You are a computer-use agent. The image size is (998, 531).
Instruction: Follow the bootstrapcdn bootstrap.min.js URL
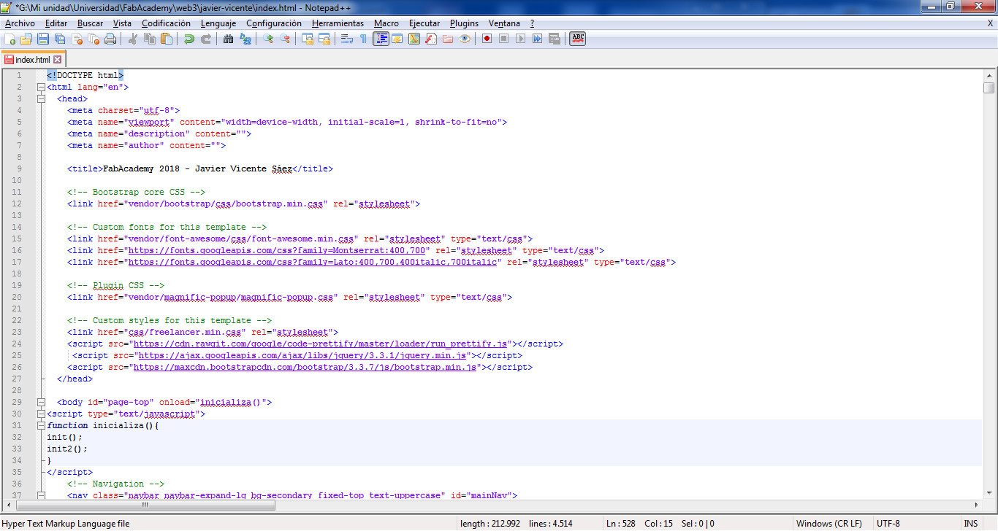pyautogui.click(x=305, y=367)
